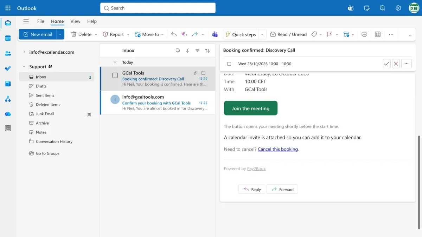Open more toolbar options ellipsis
The image size is (422, 237).
(x=391, y=34)
